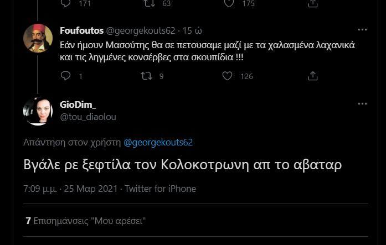Share the Foufoutos tweet

[x=312, y=76]
